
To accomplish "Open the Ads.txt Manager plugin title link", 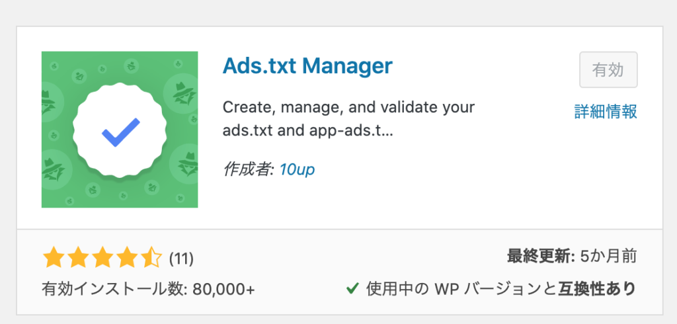I will point(307,66).
